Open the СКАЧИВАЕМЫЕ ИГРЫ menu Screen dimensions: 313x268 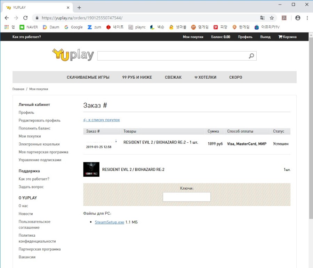[88, 77]
